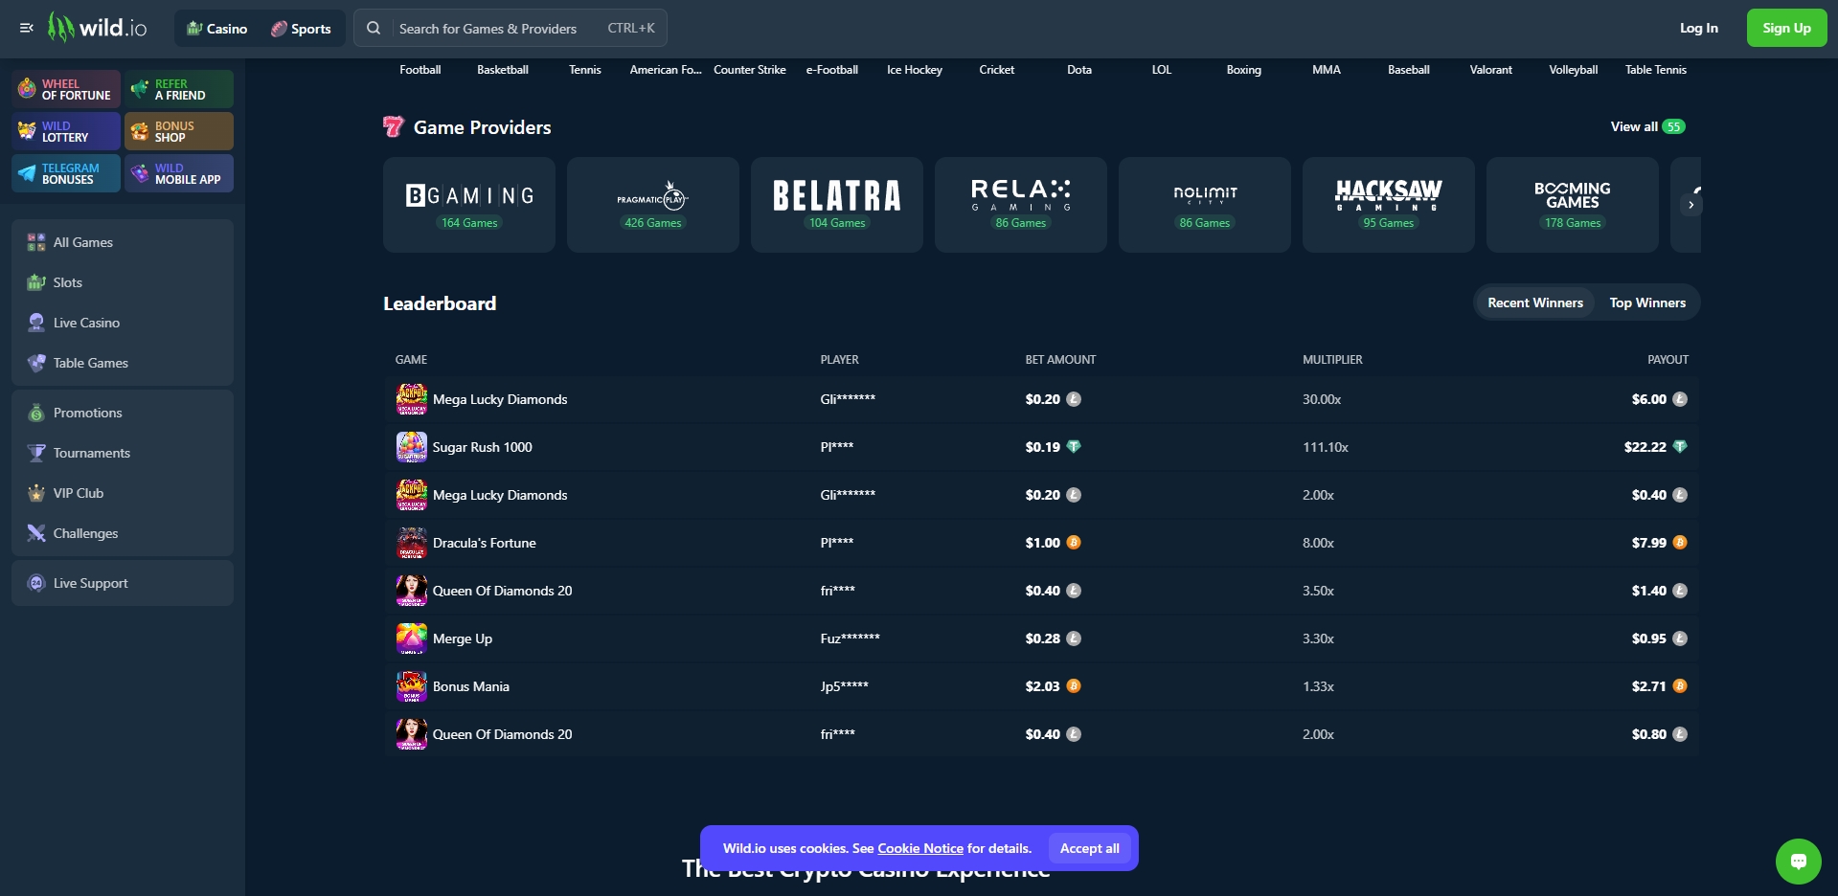Select the Sports tab in header
Screen dimensions: 1838x896
(x=301, y=29)
